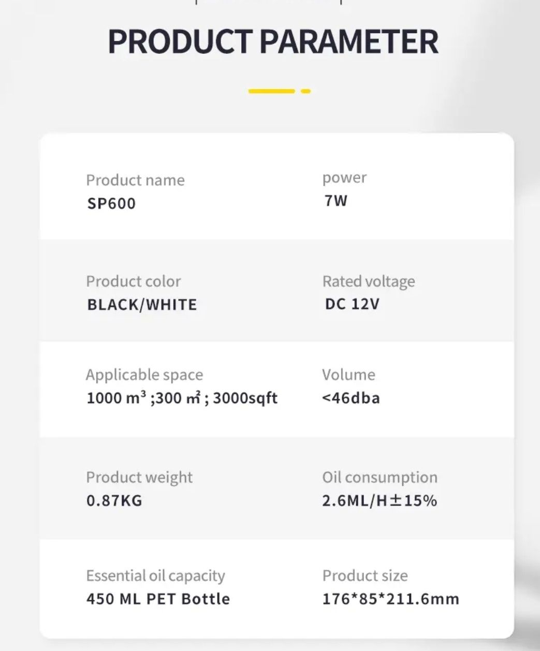Viewport: 540px width, 651px height.
Task: Select the Rated voltage label
Action: (369, 281)
